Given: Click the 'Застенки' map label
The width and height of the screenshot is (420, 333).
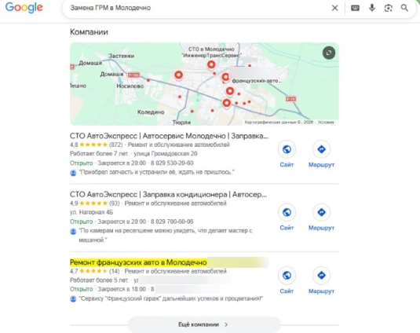Looking at the screenshot, I should coord(122,56).
